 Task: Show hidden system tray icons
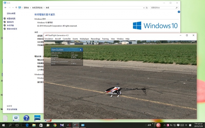point(165,125)
